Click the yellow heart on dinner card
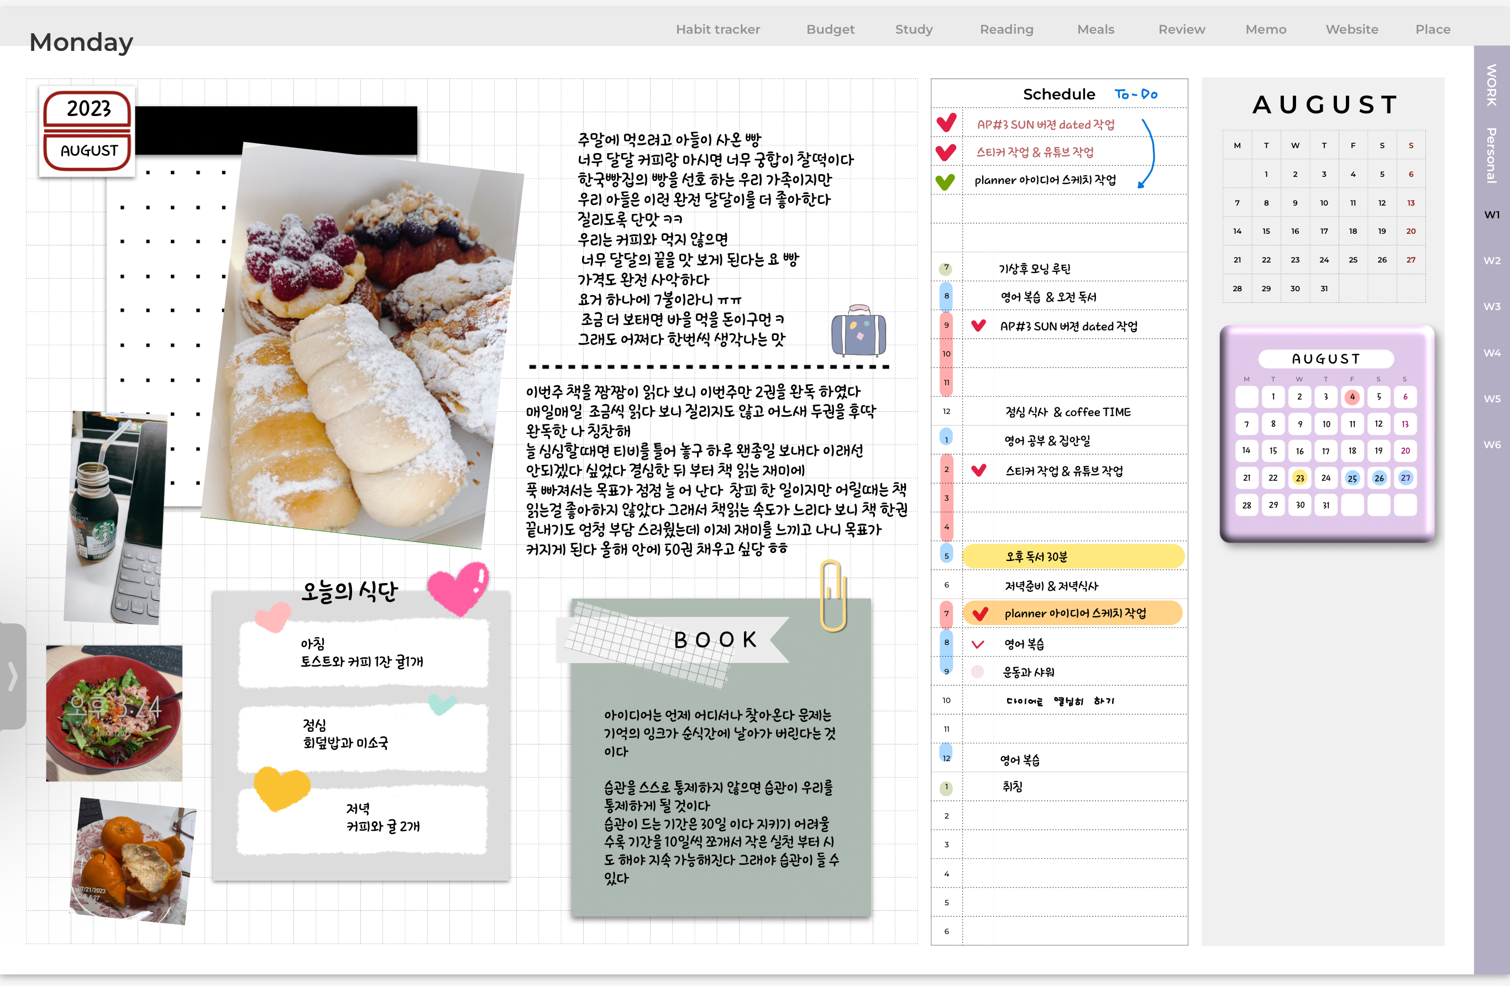Viewport: 1510px width, 986px height. click(281, 788)
